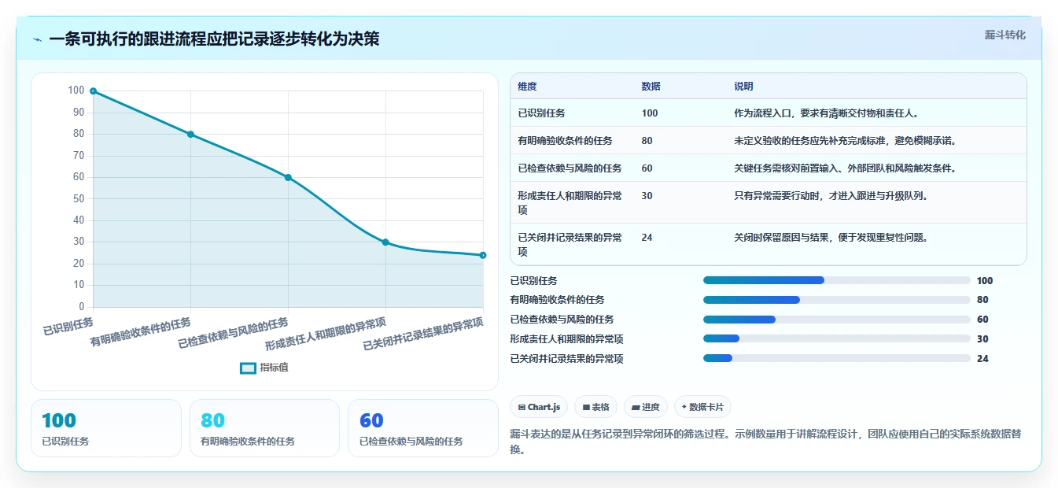
Task: Click the chart point at value 60
Action: click(288, 178)
